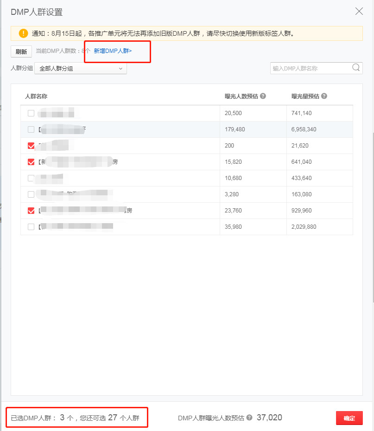Deselect the crowd with 15,820 estimated people
374x431 pixels.
[x=31, y=162]
